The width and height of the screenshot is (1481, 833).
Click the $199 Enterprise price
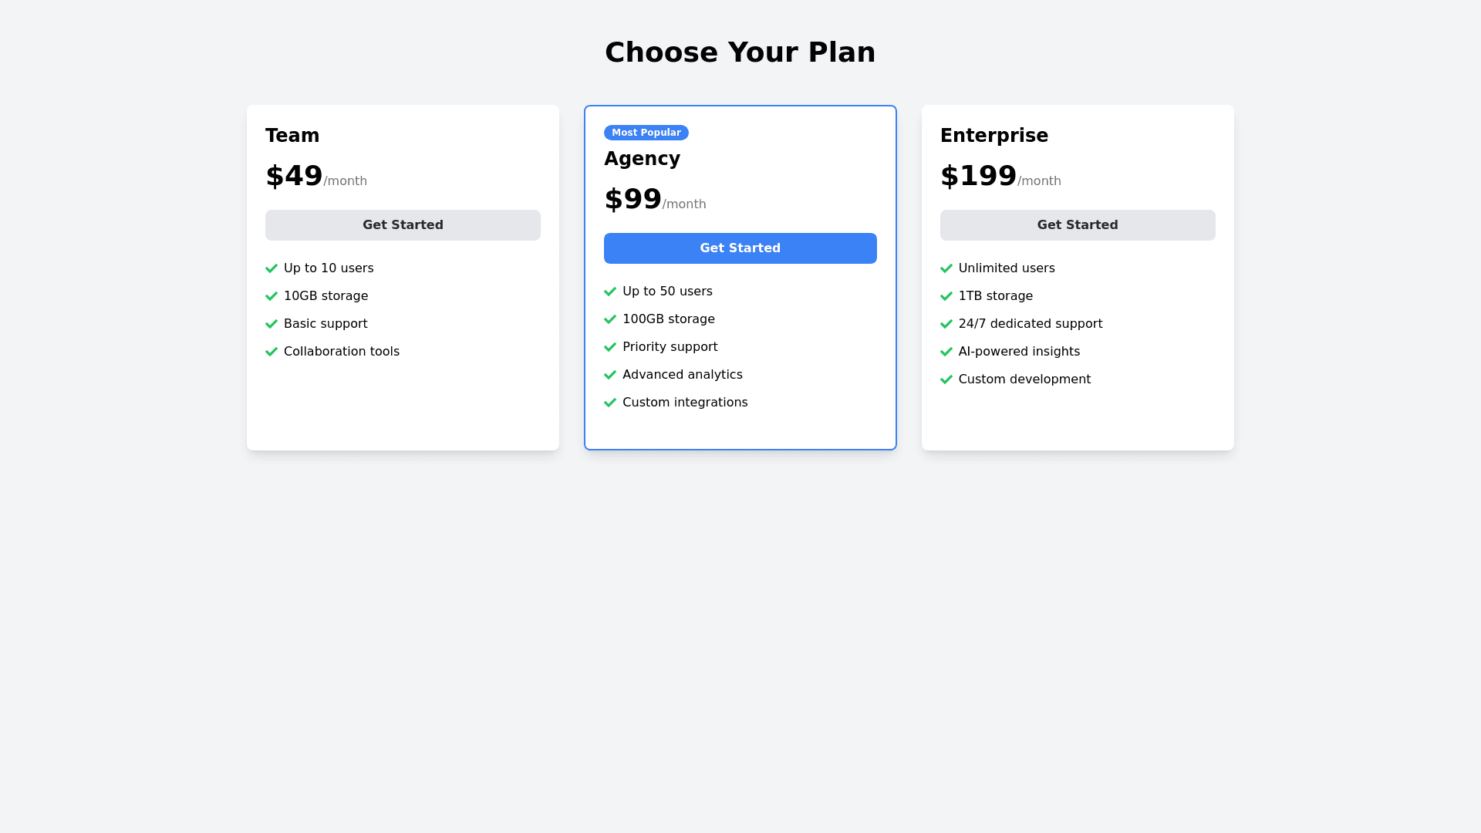point(978,176)
